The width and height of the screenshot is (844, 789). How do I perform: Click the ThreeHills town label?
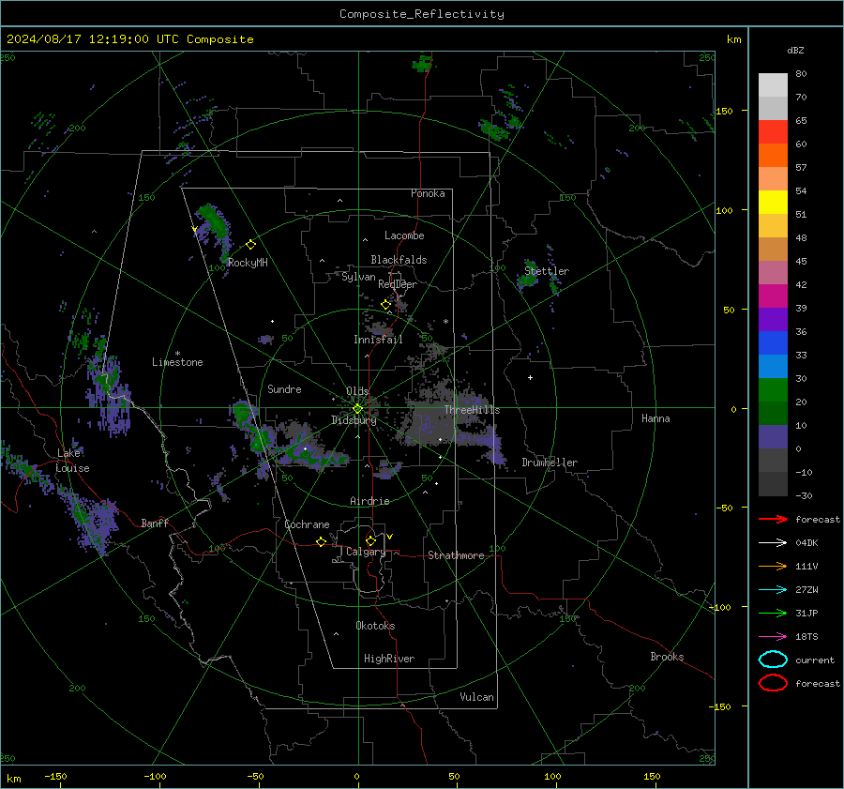tap(472, 410)
